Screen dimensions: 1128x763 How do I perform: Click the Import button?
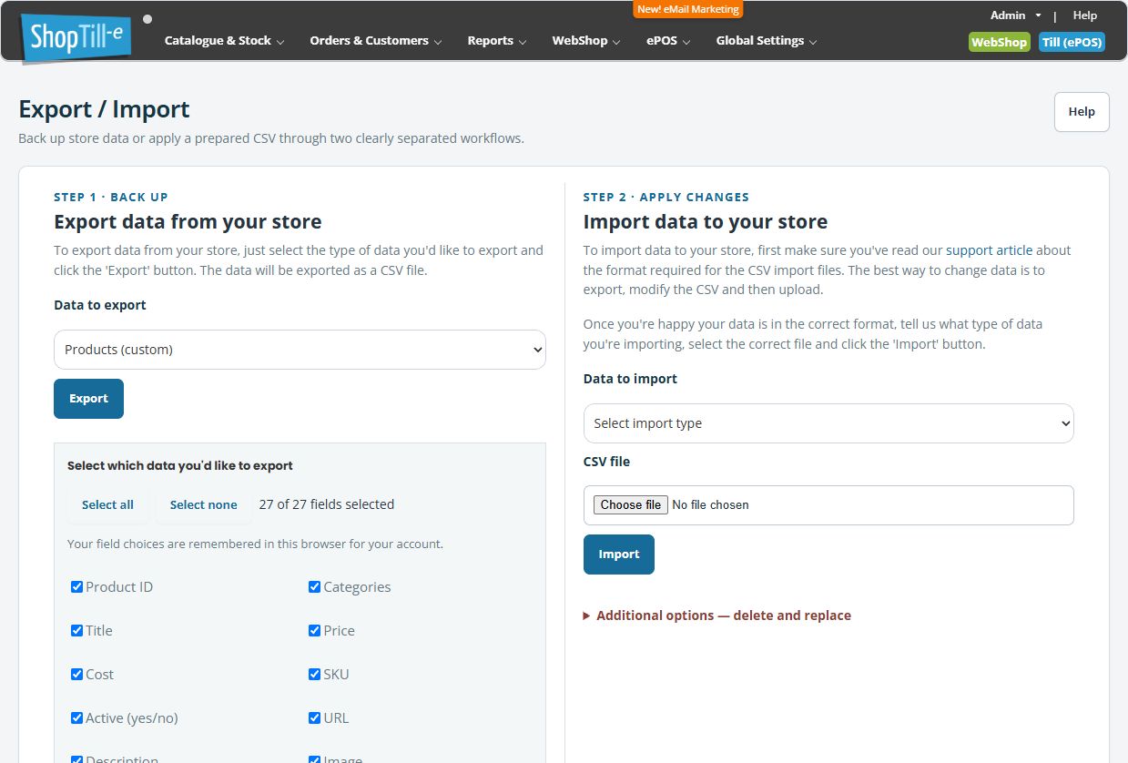click(619, 554)
